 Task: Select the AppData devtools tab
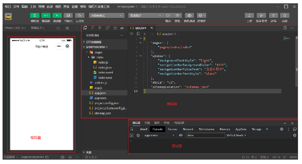[x=241, y=129]
